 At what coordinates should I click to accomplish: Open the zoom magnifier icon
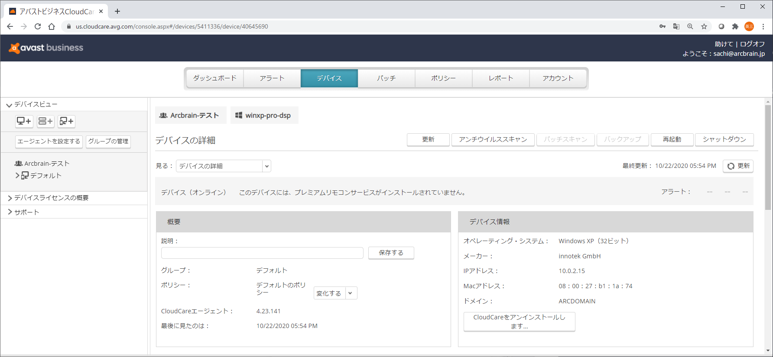pos(690,26)
